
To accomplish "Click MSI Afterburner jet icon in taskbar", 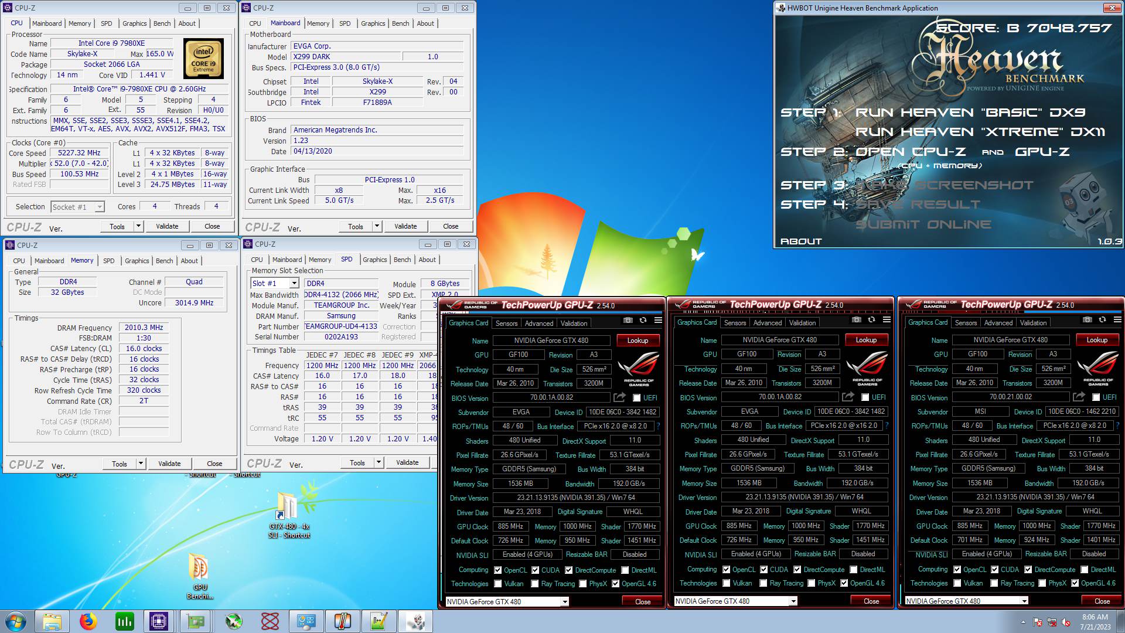I will click(233, 621).
